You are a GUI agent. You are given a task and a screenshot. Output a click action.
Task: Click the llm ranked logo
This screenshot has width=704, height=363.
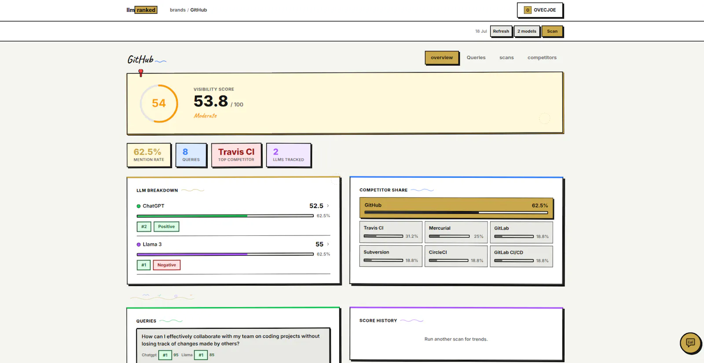[142, 10]
